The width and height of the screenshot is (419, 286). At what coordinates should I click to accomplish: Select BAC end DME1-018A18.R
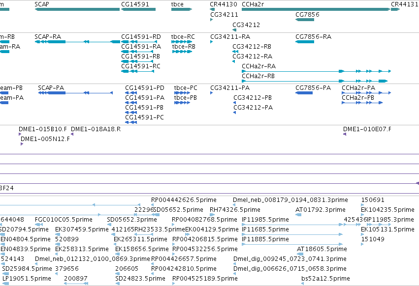click(x=96, y=129)
